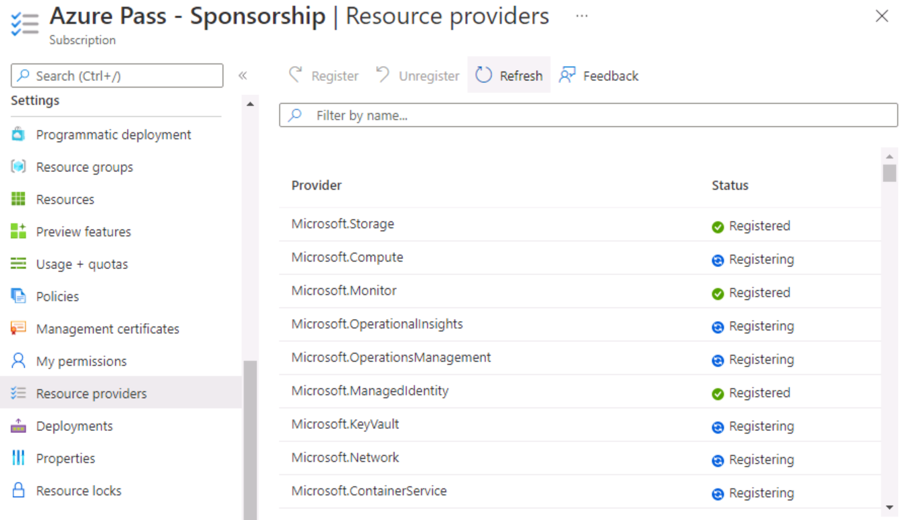Click the Refresh icon in toolbar
The image size is (906, 520).
click(x=483, y=76)
